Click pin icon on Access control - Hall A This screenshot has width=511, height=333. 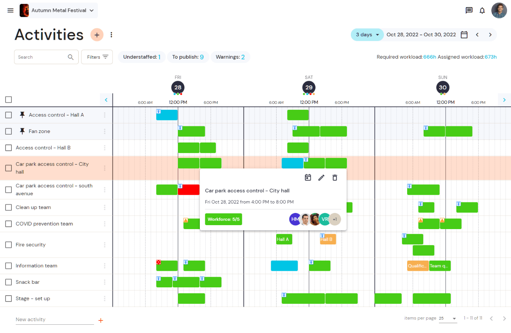click(x=22, y=115)
